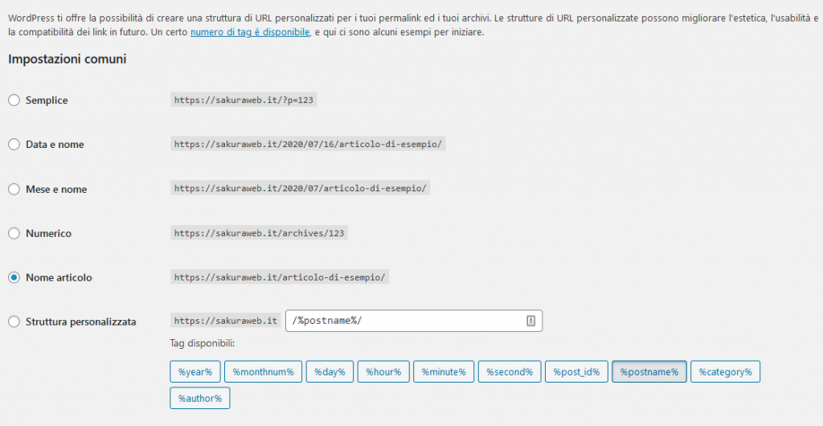Screen dimensions: 823x426
Task: Insert the %second% tag
Action: 509,372
